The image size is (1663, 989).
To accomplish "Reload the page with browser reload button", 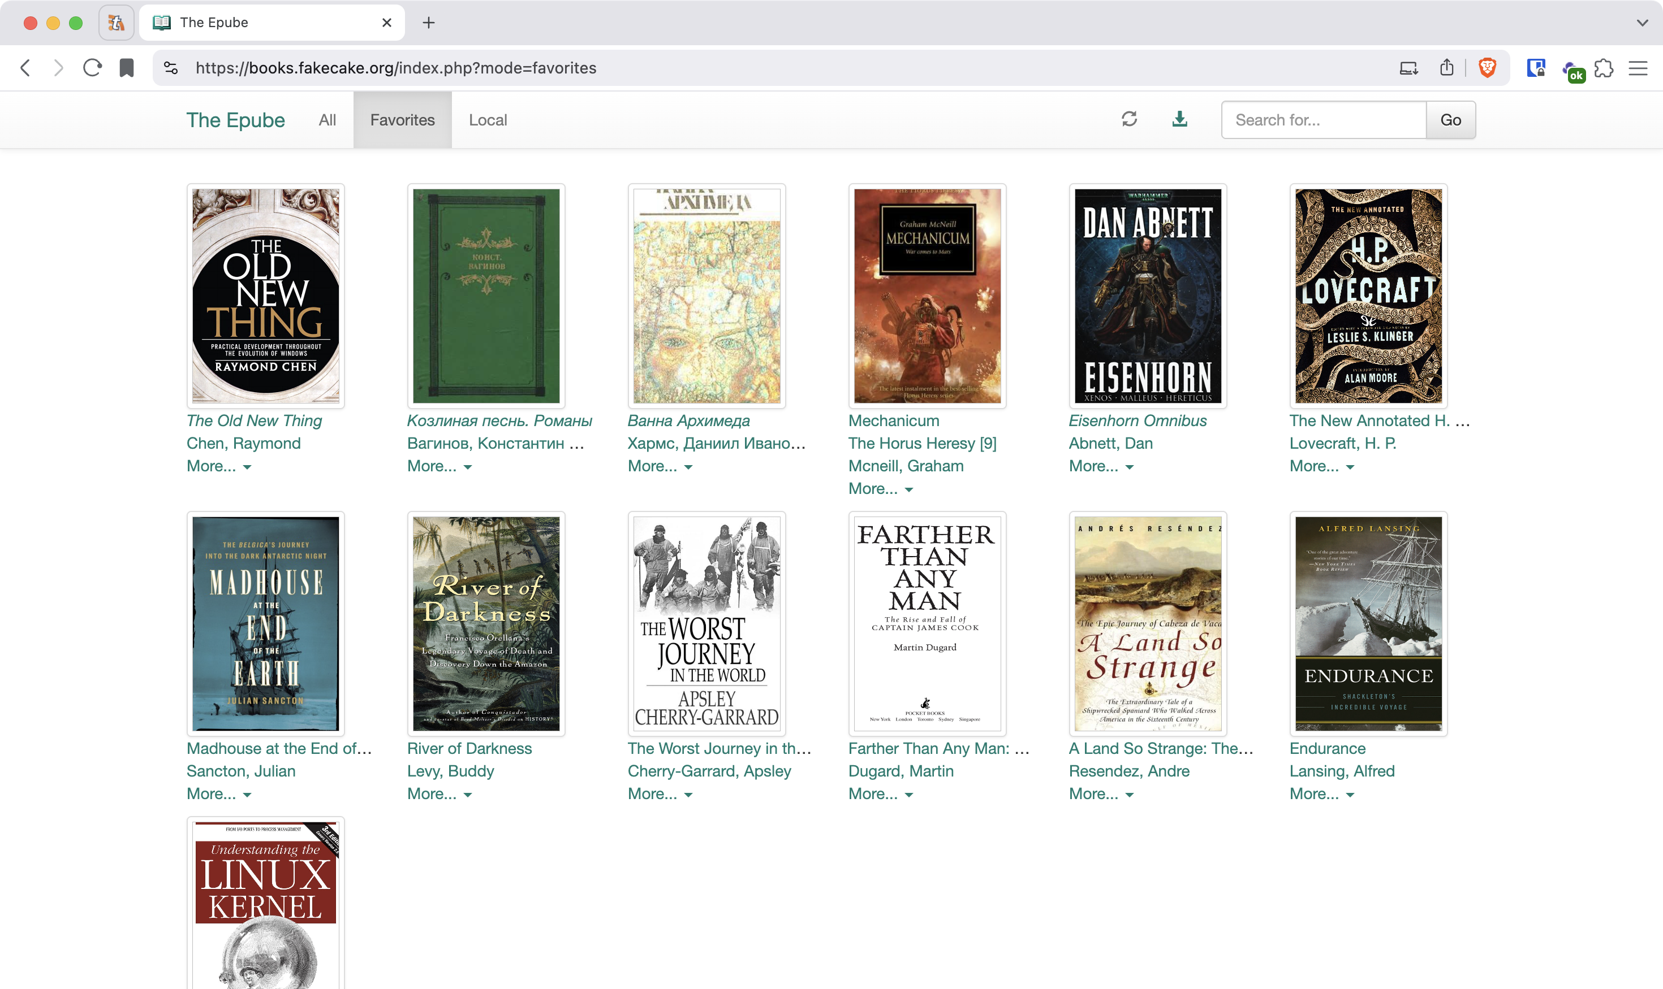I will 92,68.
